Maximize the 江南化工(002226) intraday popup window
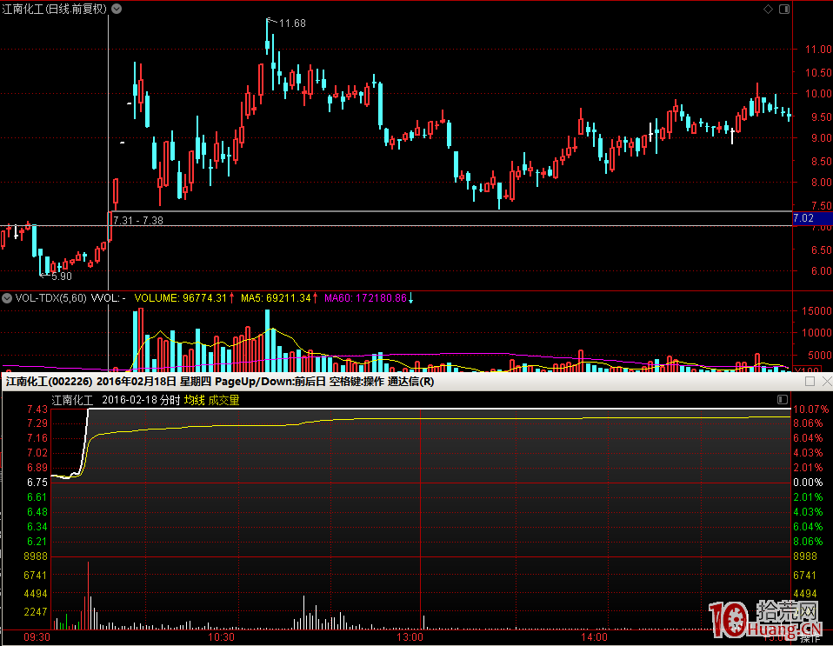The width and height of the screenshot is (833, 646). click(x=810, y=382)
